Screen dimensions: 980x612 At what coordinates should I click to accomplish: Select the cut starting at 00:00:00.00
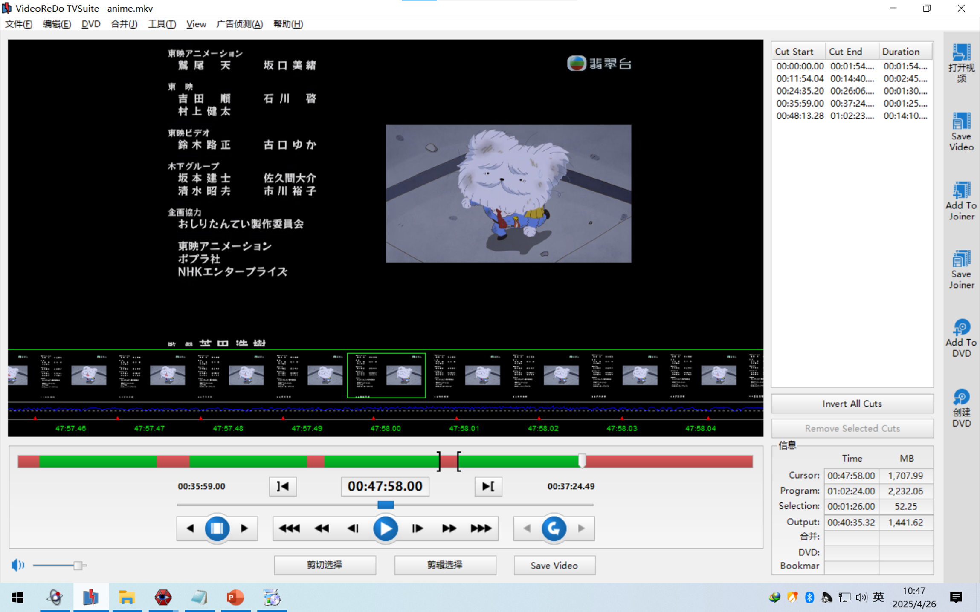[852, 66]
